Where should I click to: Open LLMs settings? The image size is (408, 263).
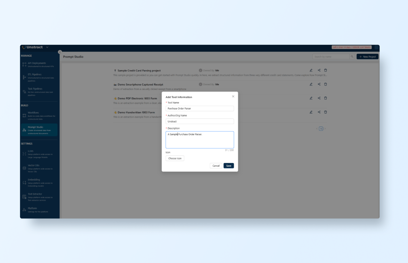tap(39, 154)
